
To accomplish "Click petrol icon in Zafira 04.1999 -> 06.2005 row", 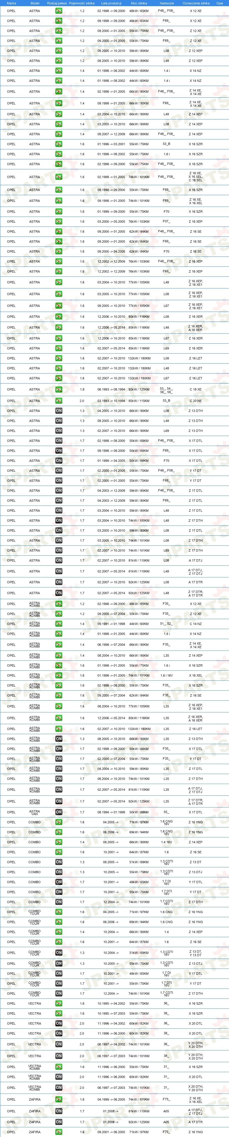I will [59, 1099].
